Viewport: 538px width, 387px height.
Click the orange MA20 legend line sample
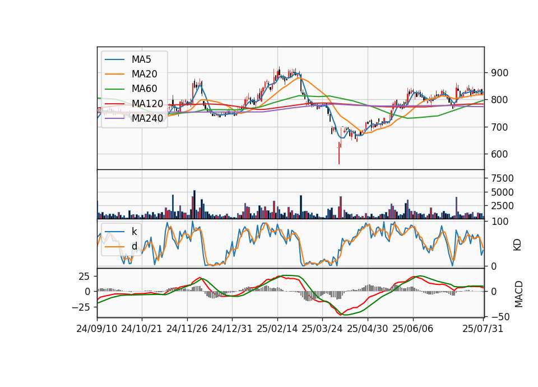pyautogui.click(x=114, y=74)
